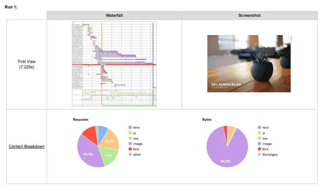
Task: Click the css legend dot under Requests
Action: coord(130,138)
